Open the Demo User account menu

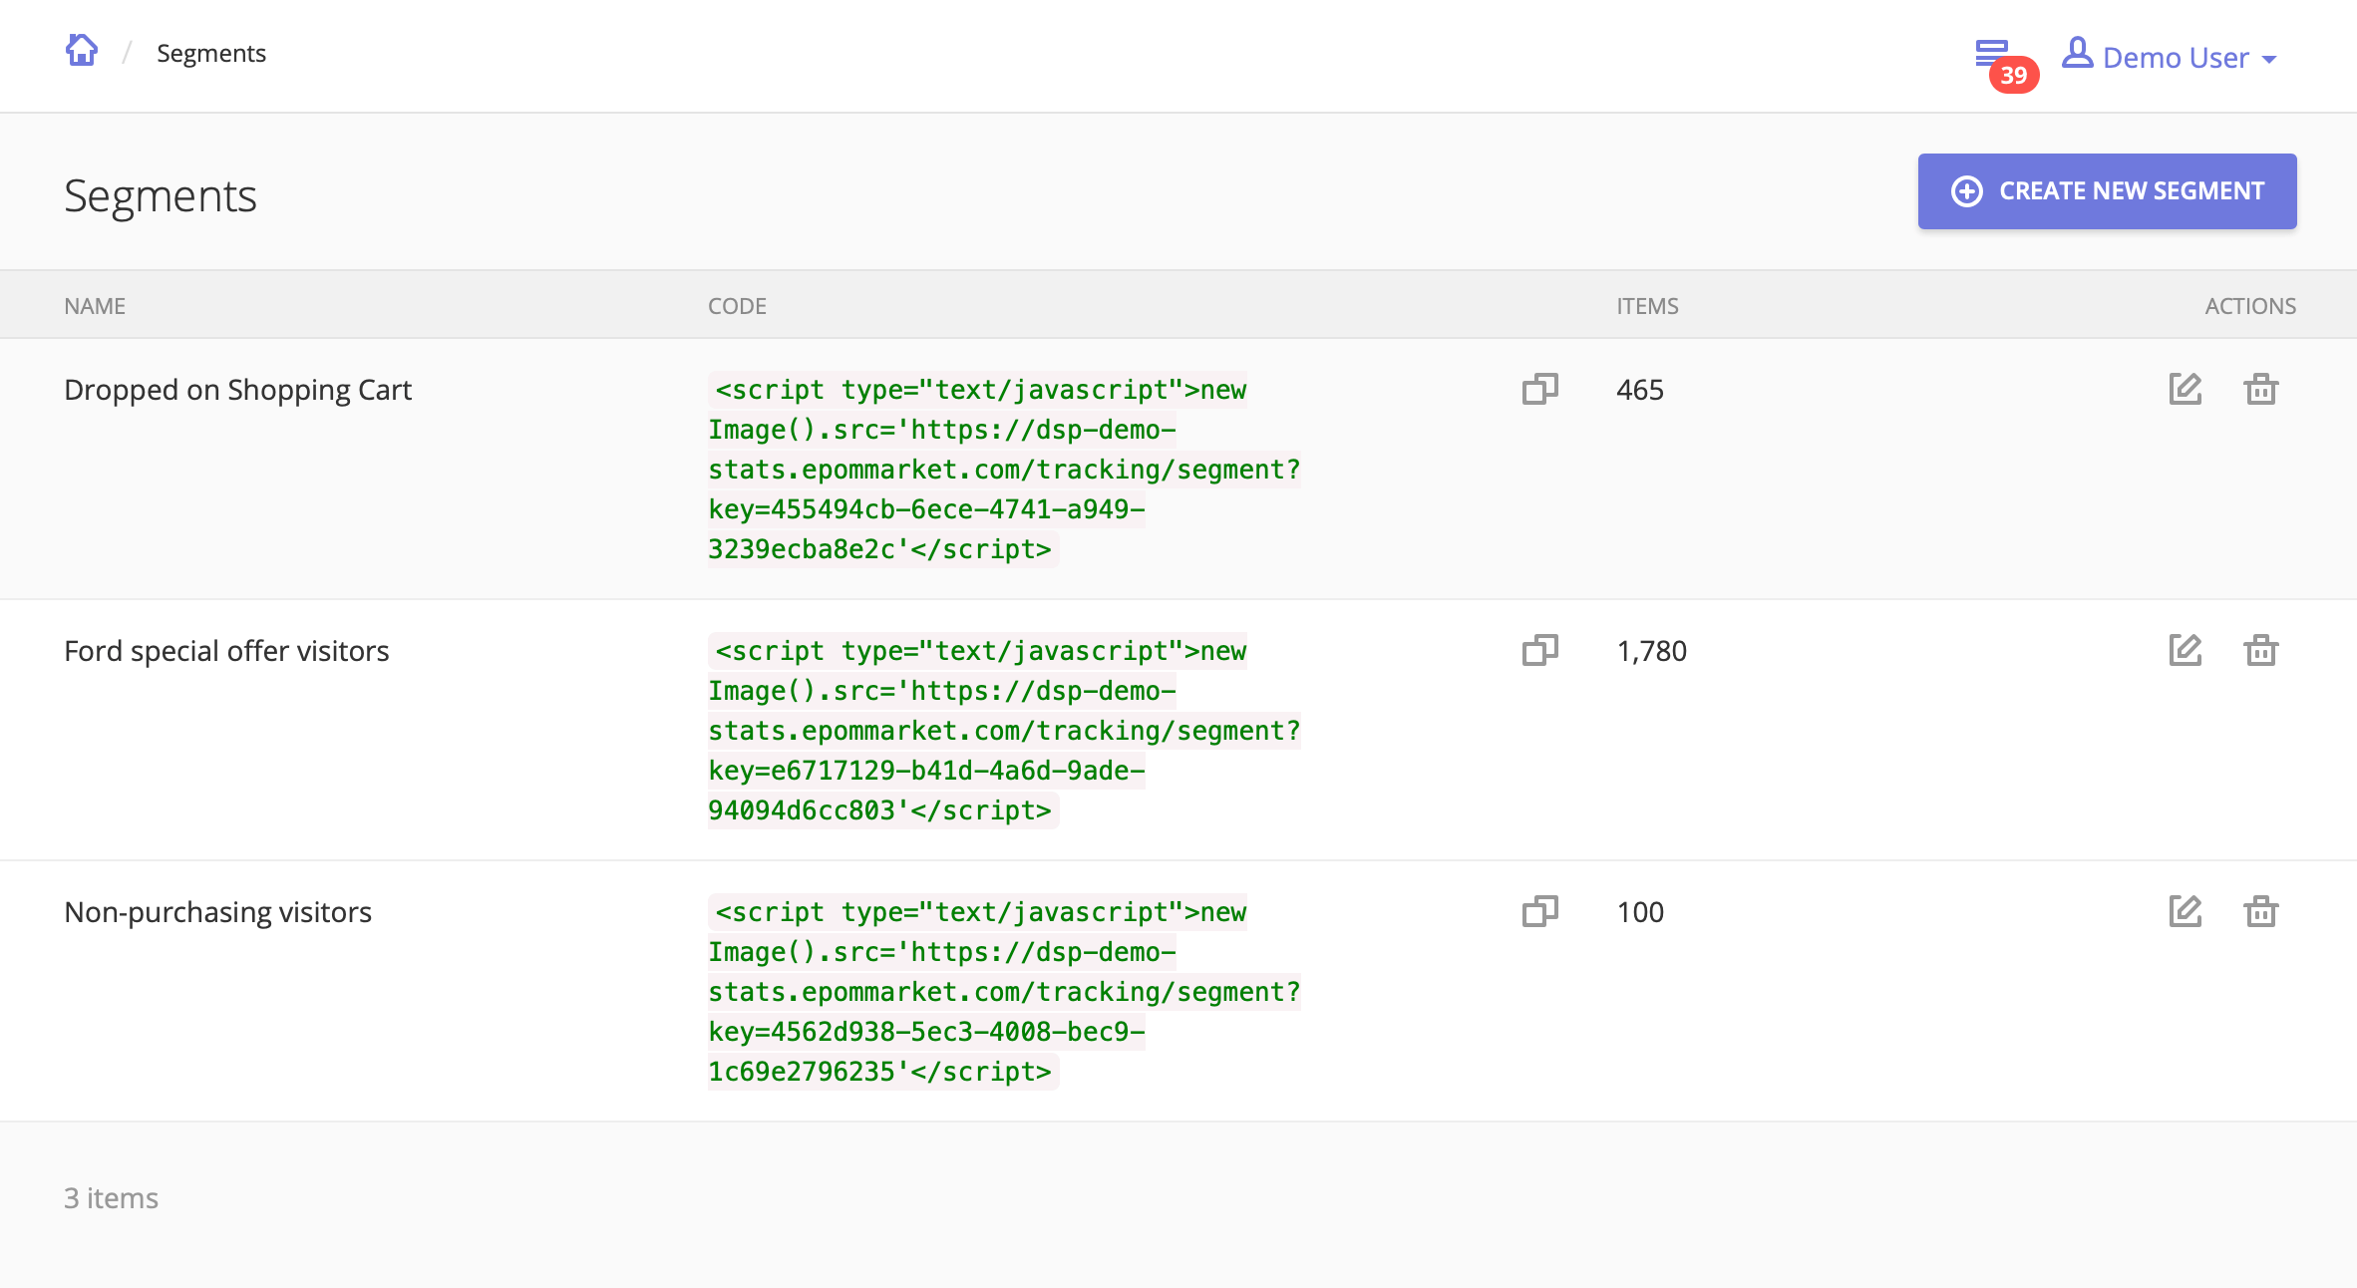[2169, 57]
